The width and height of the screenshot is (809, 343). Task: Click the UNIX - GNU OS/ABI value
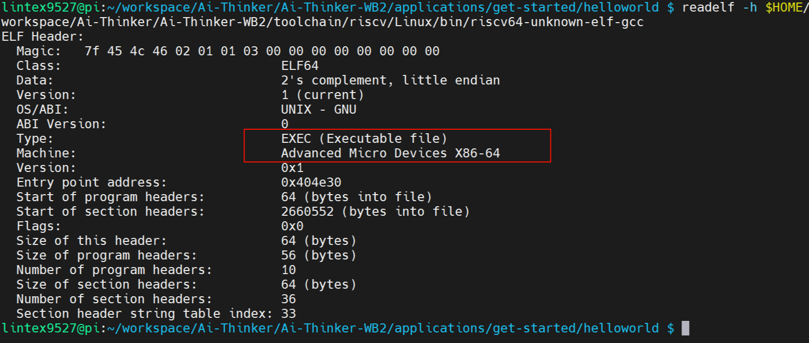pos(319,110)
